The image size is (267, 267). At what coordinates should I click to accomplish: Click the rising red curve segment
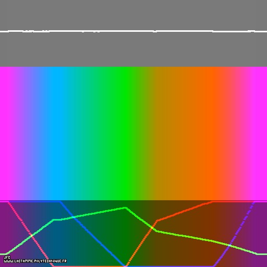tap(184, 211)
